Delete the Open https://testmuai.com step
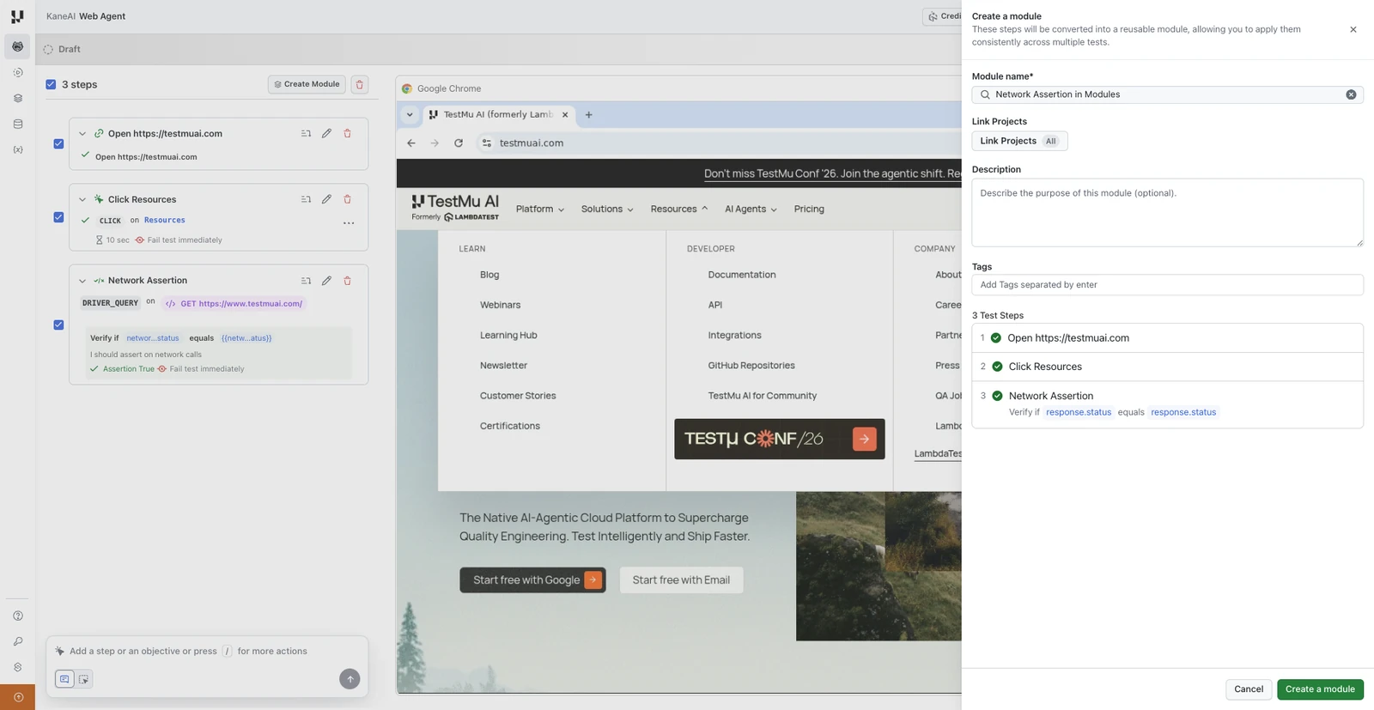Viewport: 1374px width, 710px height. coord(347,133)
